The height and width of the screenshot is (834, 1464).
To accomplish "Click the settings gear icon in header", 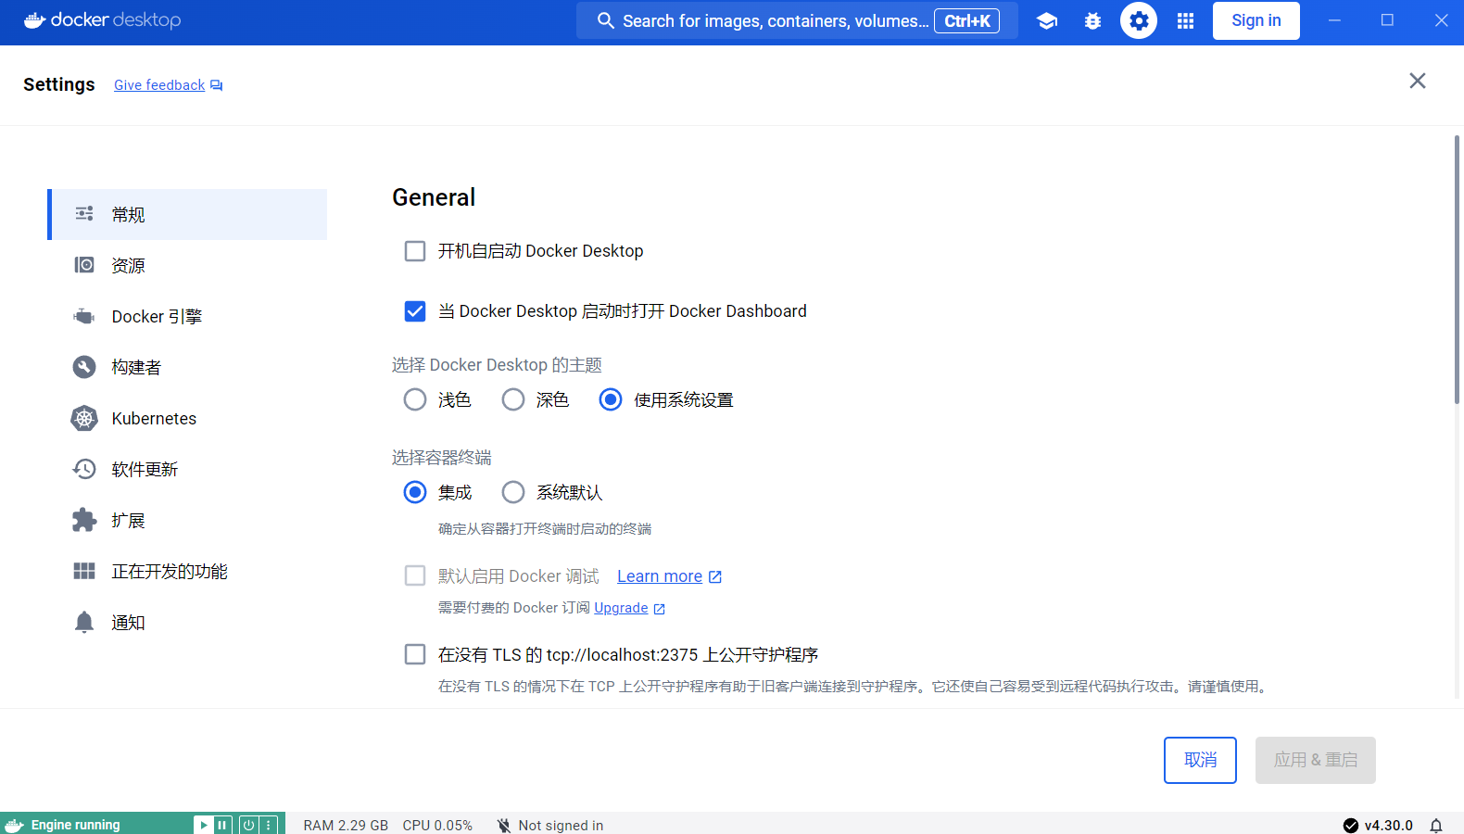I will (1139, 20).
